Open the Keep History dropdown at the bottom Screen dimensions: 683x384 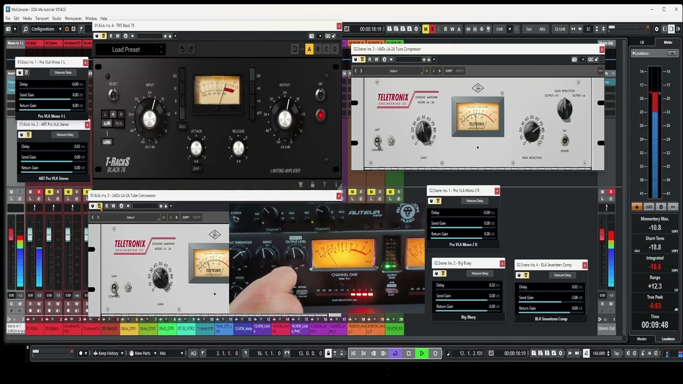109,353
